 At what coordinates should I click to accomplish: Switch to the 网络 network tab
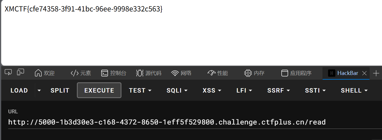(181, 73)
